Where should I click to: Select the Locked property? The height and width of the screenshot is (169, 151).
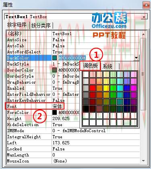click(x=29, y=149)
